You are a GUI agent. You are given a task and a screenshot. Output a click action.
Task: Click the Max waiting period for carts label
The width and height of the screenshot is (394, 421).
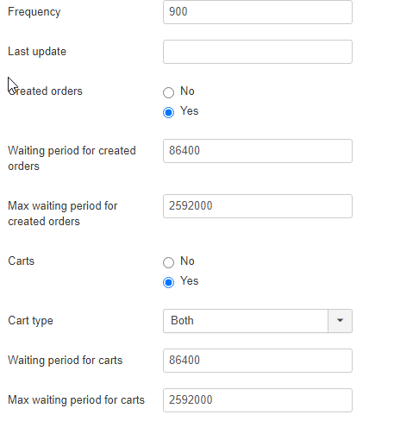pos(76,400)
